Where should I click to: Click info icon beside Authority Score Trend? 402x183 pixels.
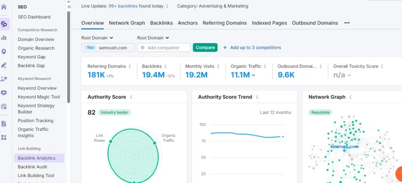(x=258, y=97)
